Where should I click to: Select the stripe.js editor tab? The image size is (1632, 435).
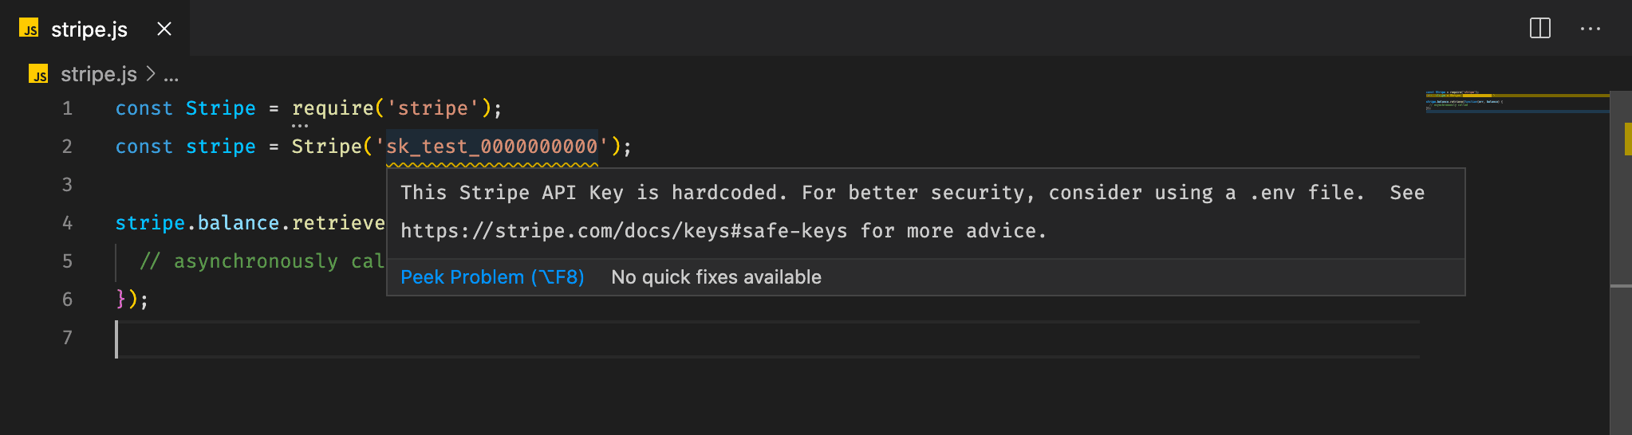point(95,29)
